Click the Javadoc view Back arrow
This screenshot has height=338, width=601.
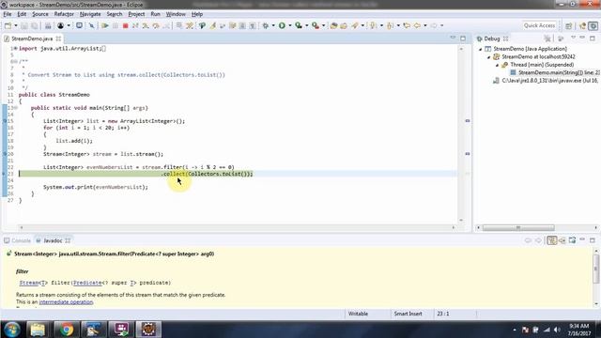coord(528,240)
